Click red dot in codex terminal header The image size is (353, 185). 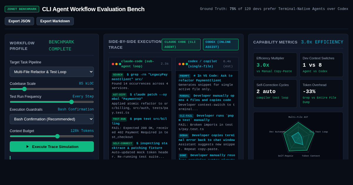tap(180, 64)
